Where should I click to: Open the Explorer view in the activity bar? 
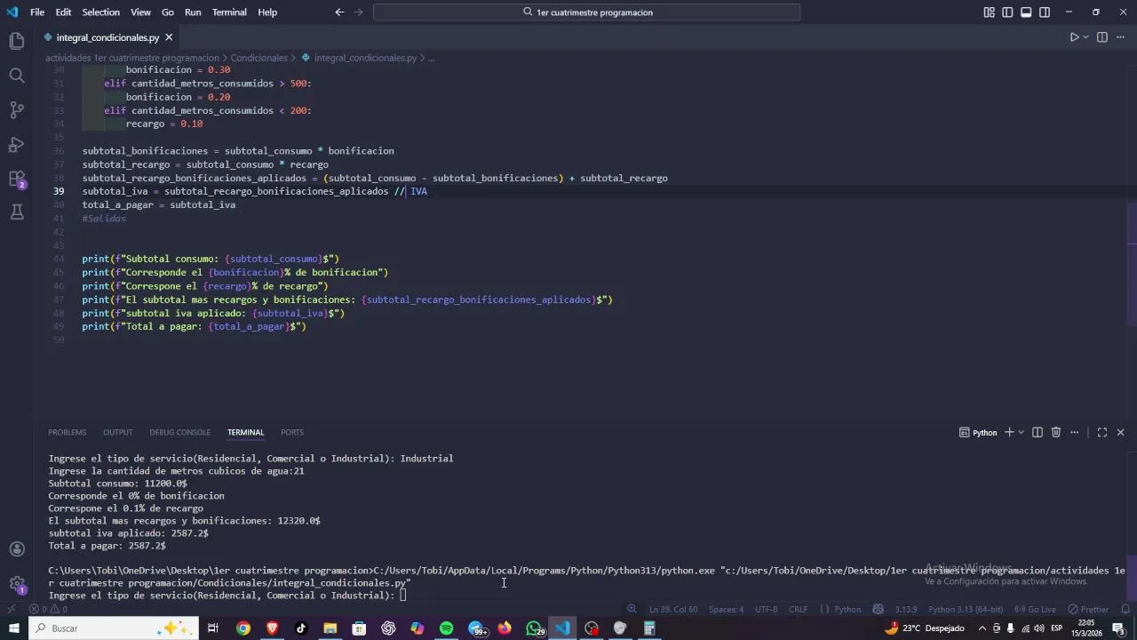pyautogui.click(x=17, y=41)
